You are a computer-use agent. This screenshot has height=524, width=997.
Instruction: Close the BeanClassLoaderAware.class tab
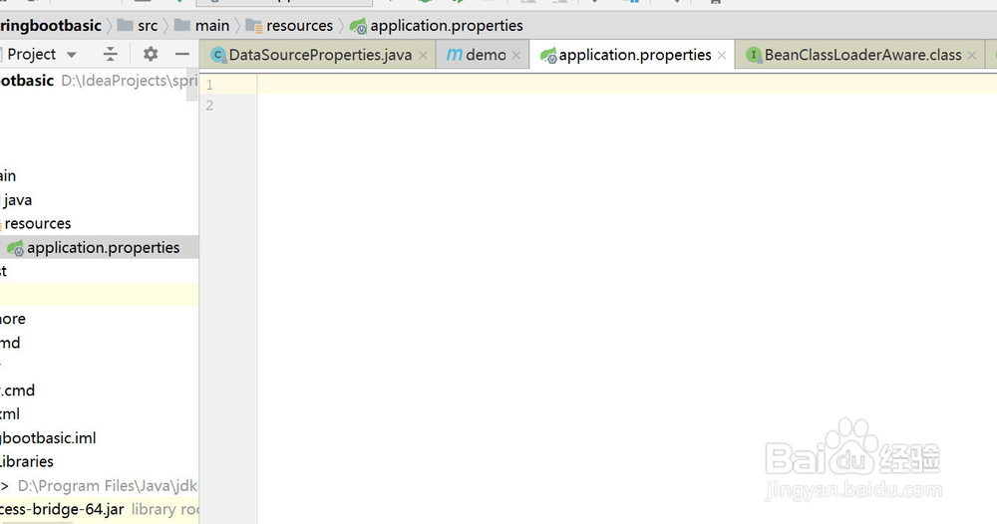point(971,55)
